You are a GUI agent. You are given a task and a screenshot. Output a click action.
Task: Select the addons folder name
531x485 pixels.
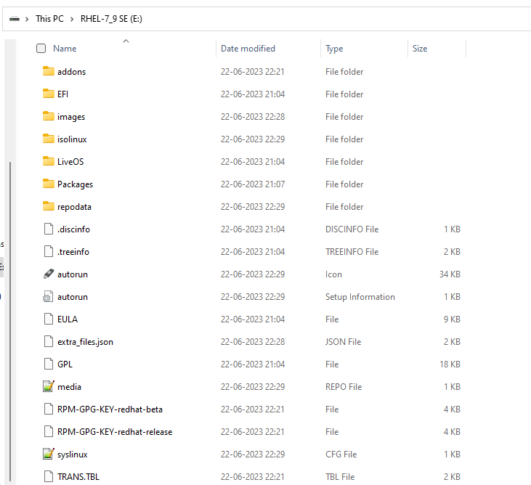(x=71, y=72)
